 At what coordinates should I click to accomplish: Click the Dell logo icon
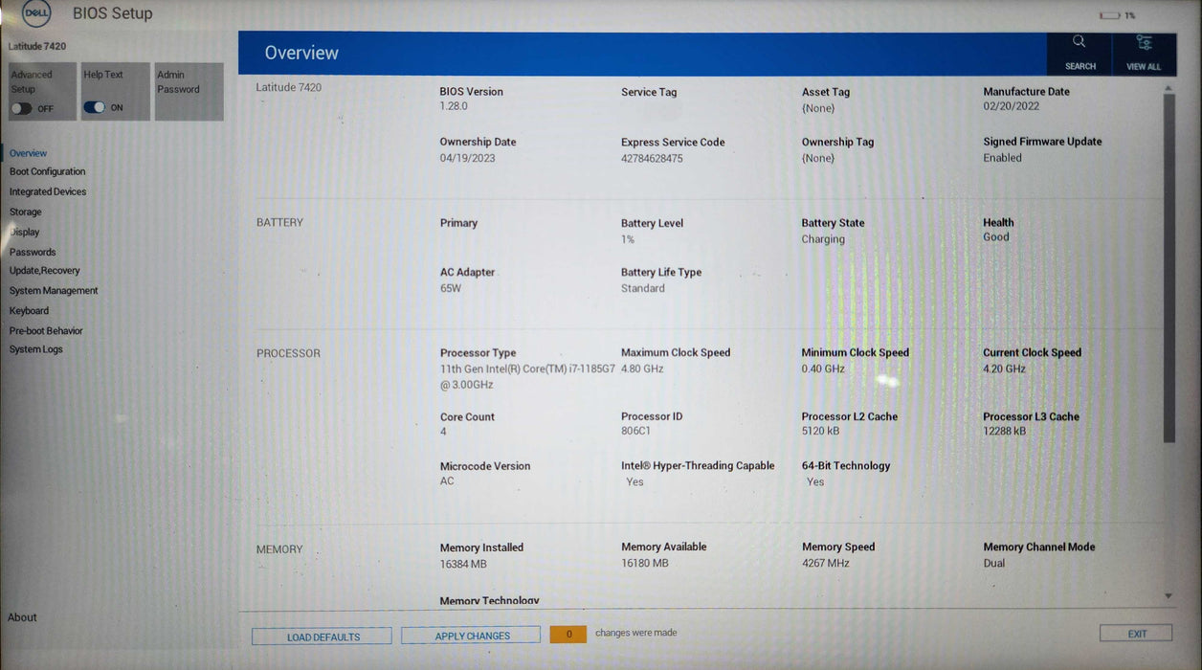point(35,12)
